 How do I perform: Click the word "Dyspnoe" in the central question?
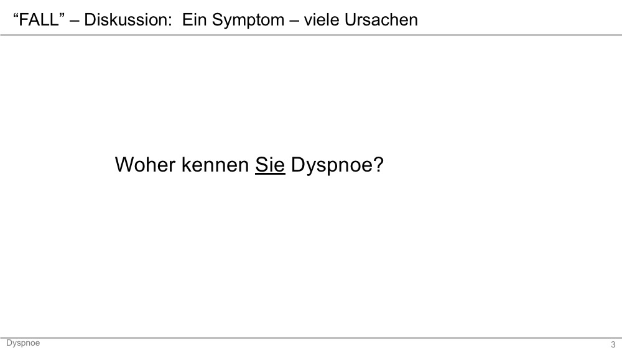332,166
